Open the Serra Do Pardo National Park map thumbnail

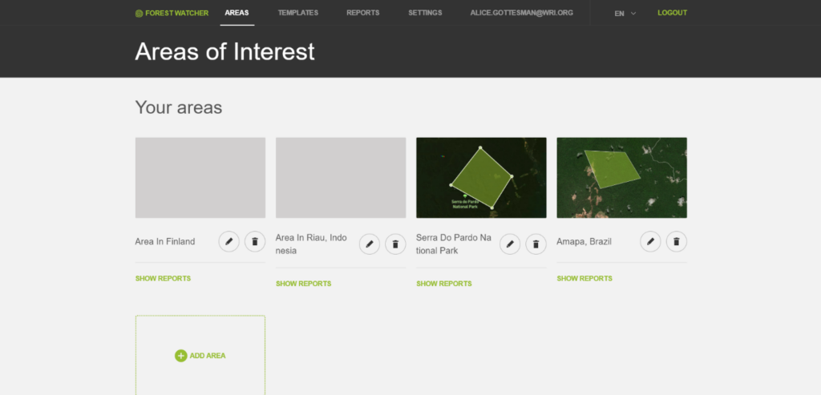(x=481, y=178)
